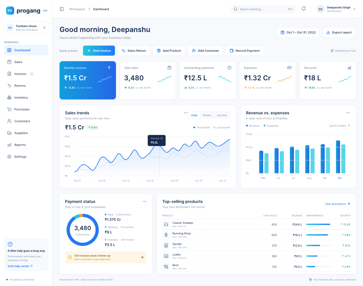Click the Sales Return button
Viewport: 363px width, 286px height.
pos(134,51)
